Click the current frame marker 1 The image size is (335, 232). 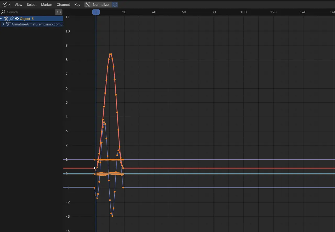pos(96,12)
